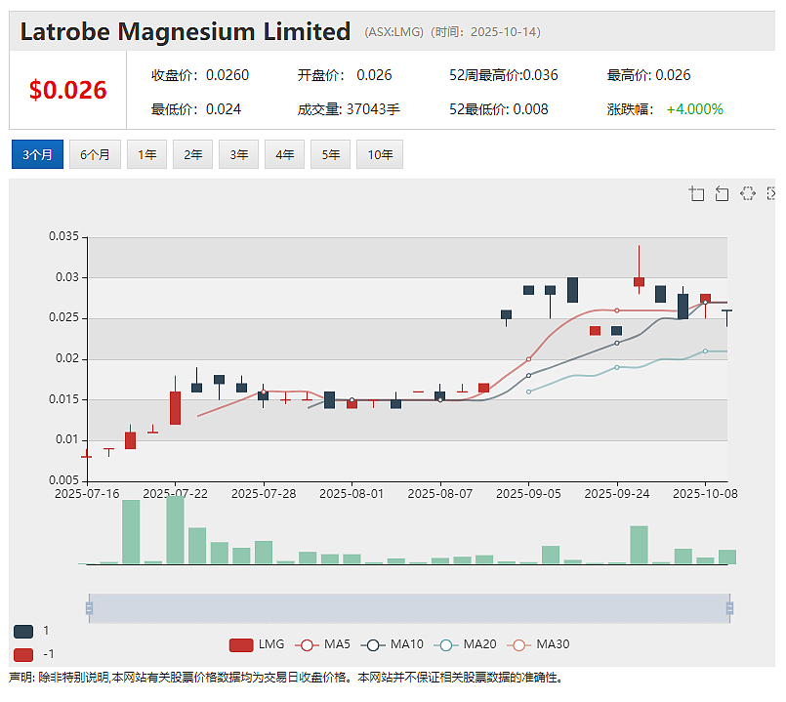
Task: Click the 0.035 y-axis label
Action: pos(63,236)
